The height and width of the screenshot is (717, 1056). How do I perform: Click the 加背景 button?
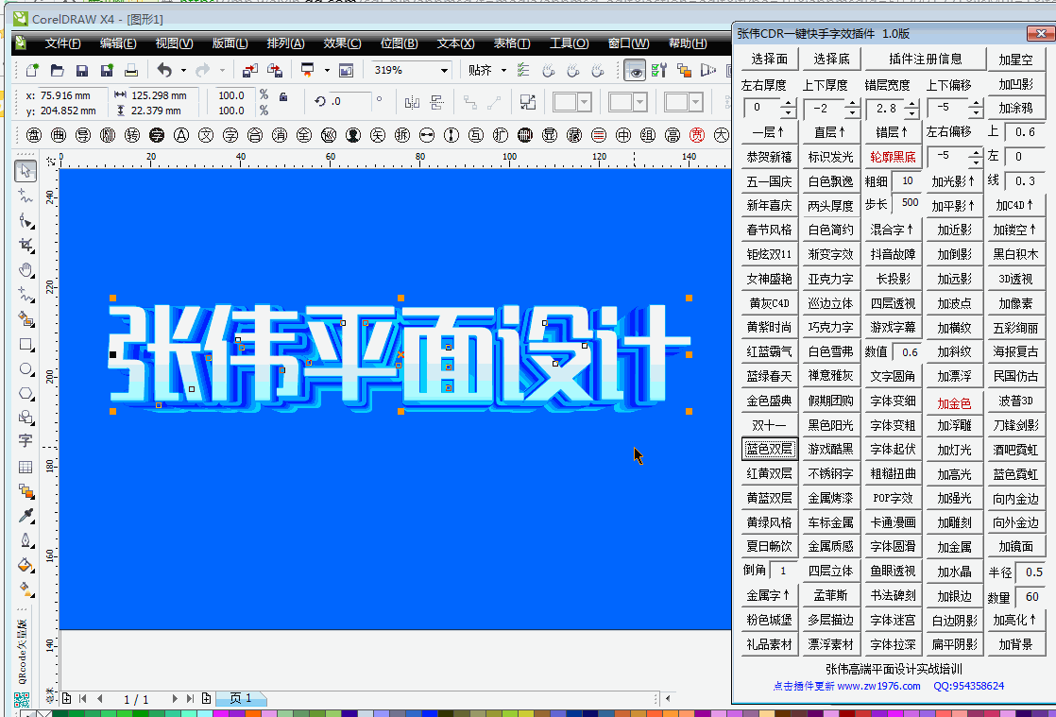(1015, 644)
